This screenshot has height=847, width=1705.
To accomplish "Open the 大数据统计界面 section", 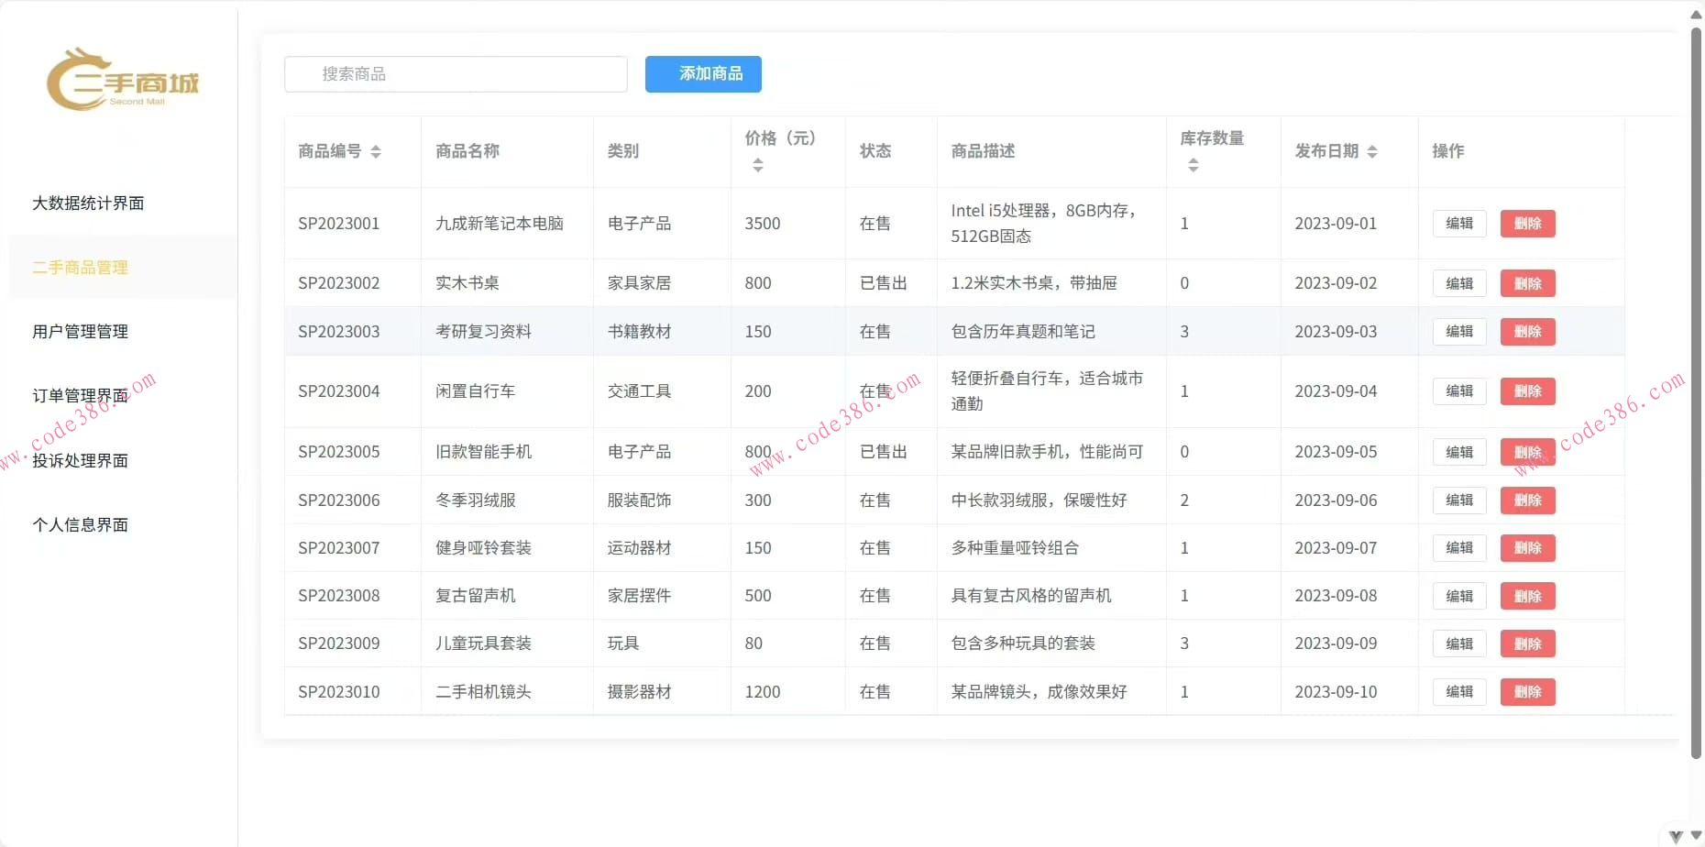I will (x=88, y=203).
